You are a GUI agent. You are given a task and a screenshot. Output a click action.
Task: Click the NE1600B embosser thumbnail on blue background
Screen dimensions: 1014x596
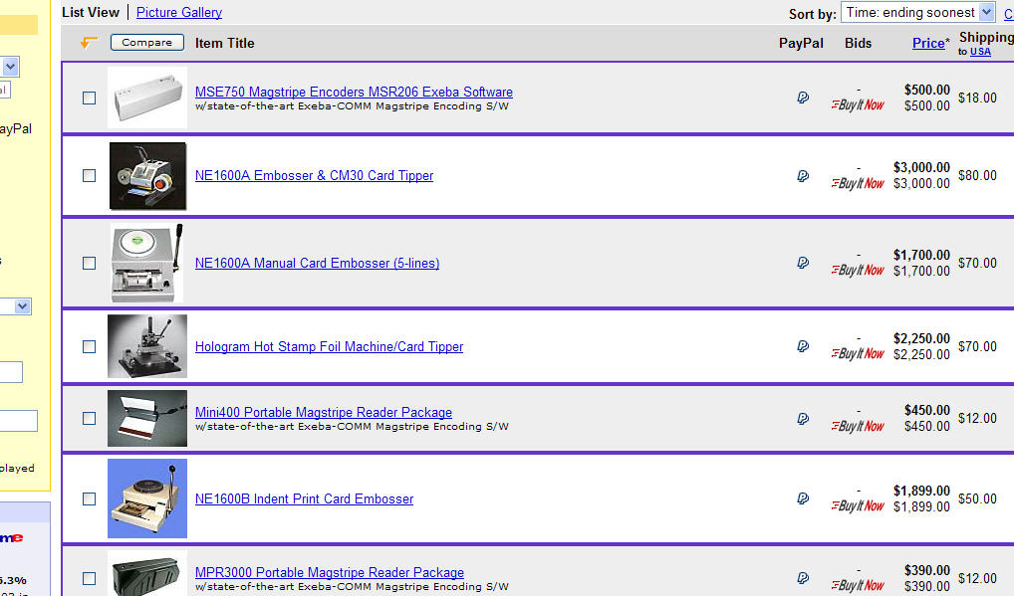pos(147,498)
